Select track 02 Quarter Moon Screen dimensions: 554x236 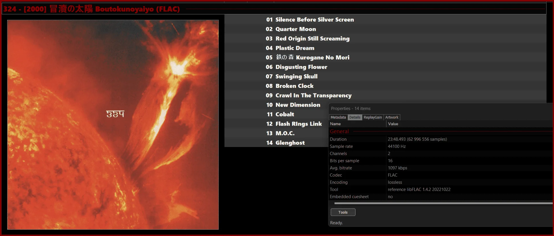point(385,29)
